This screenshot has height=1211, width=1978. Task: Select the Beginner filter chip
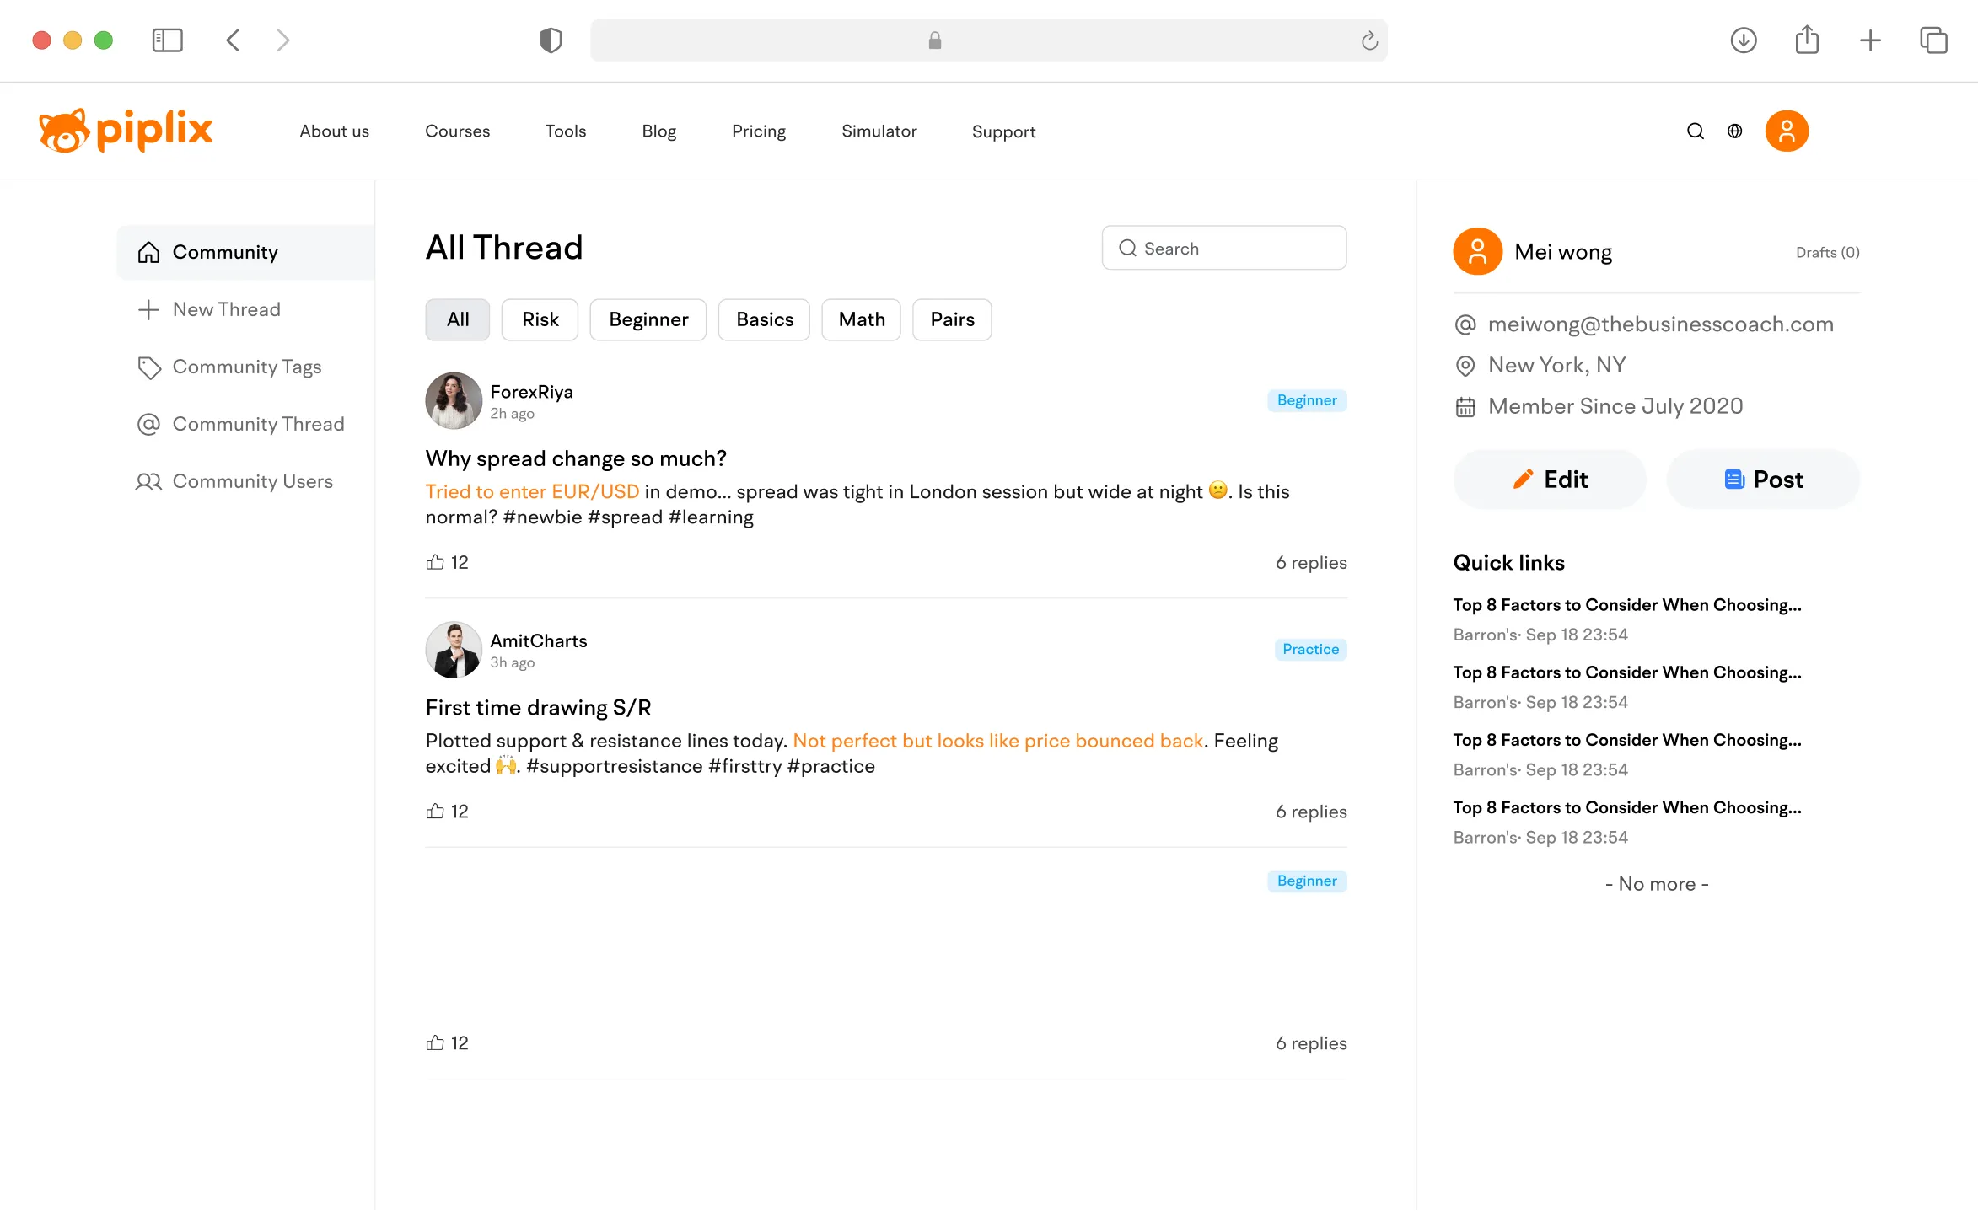tap(648, 319)
